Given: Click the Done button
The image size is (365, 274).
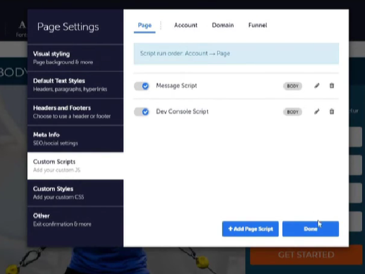Looking at the screenshot, I should [x=310, y=229].
